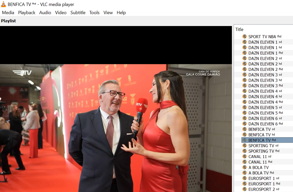The width and height of the screenshot is (293, 192).
Task: Click the stream icon beside DAZN ELEVEN 5 sd
Action: (x=244, y=107)
